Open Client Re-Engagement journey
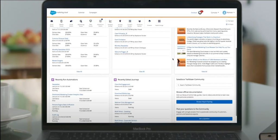Viewport: 278px width, 140px height. coord(122,84)
